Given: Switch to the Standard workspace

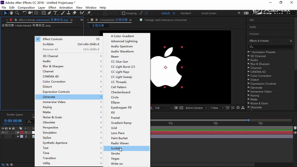Looking at the screenshot, I should [185, 13].
